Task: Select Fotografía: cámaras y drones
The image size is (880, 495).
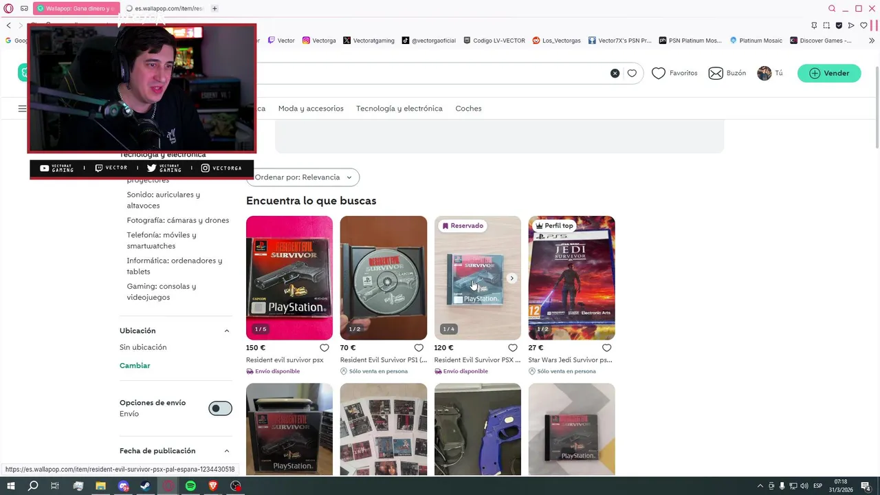Action: point(178,220)
